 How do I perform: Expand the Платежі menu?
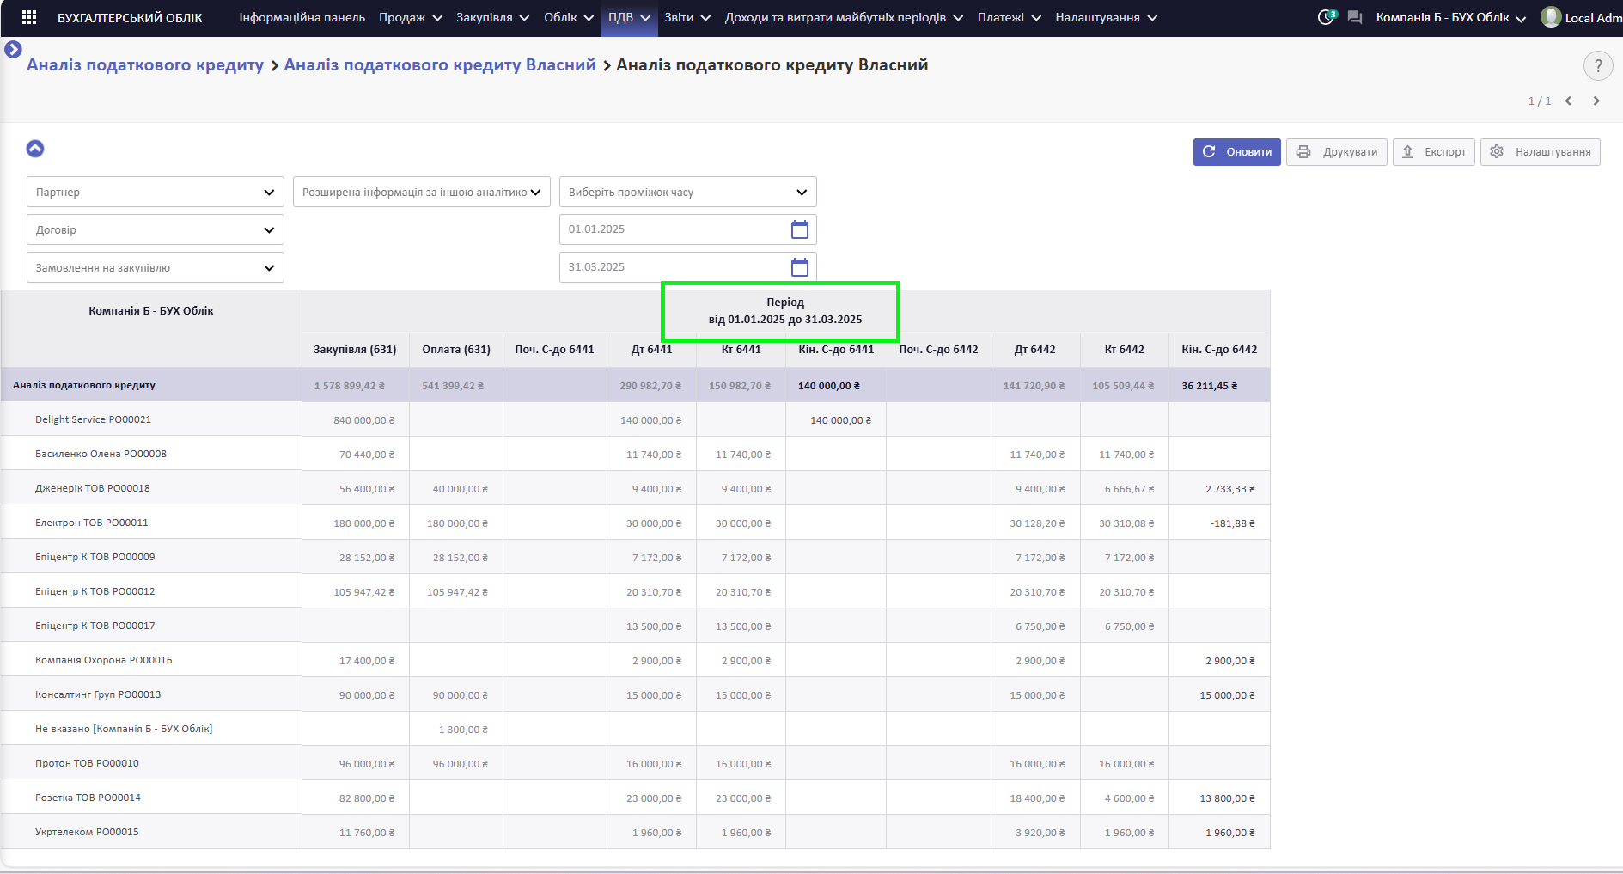point(1009,17)
